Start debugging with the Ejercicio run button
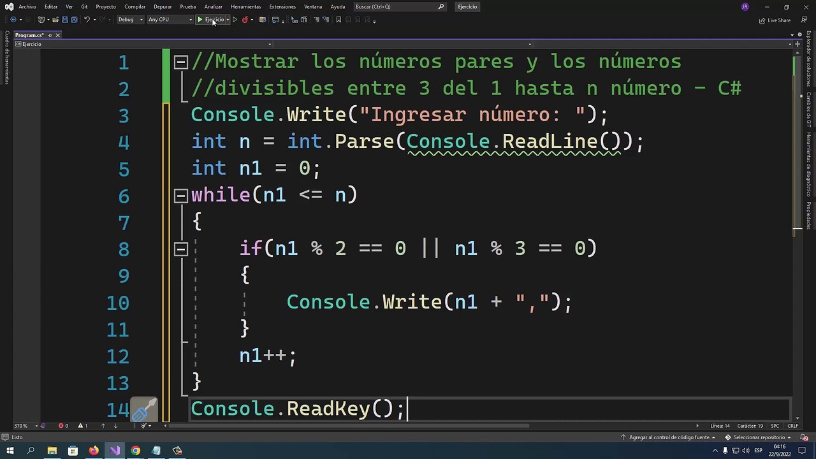Image resolution: width=816 pixels, height=459 pixels. (x=210, y=20)
